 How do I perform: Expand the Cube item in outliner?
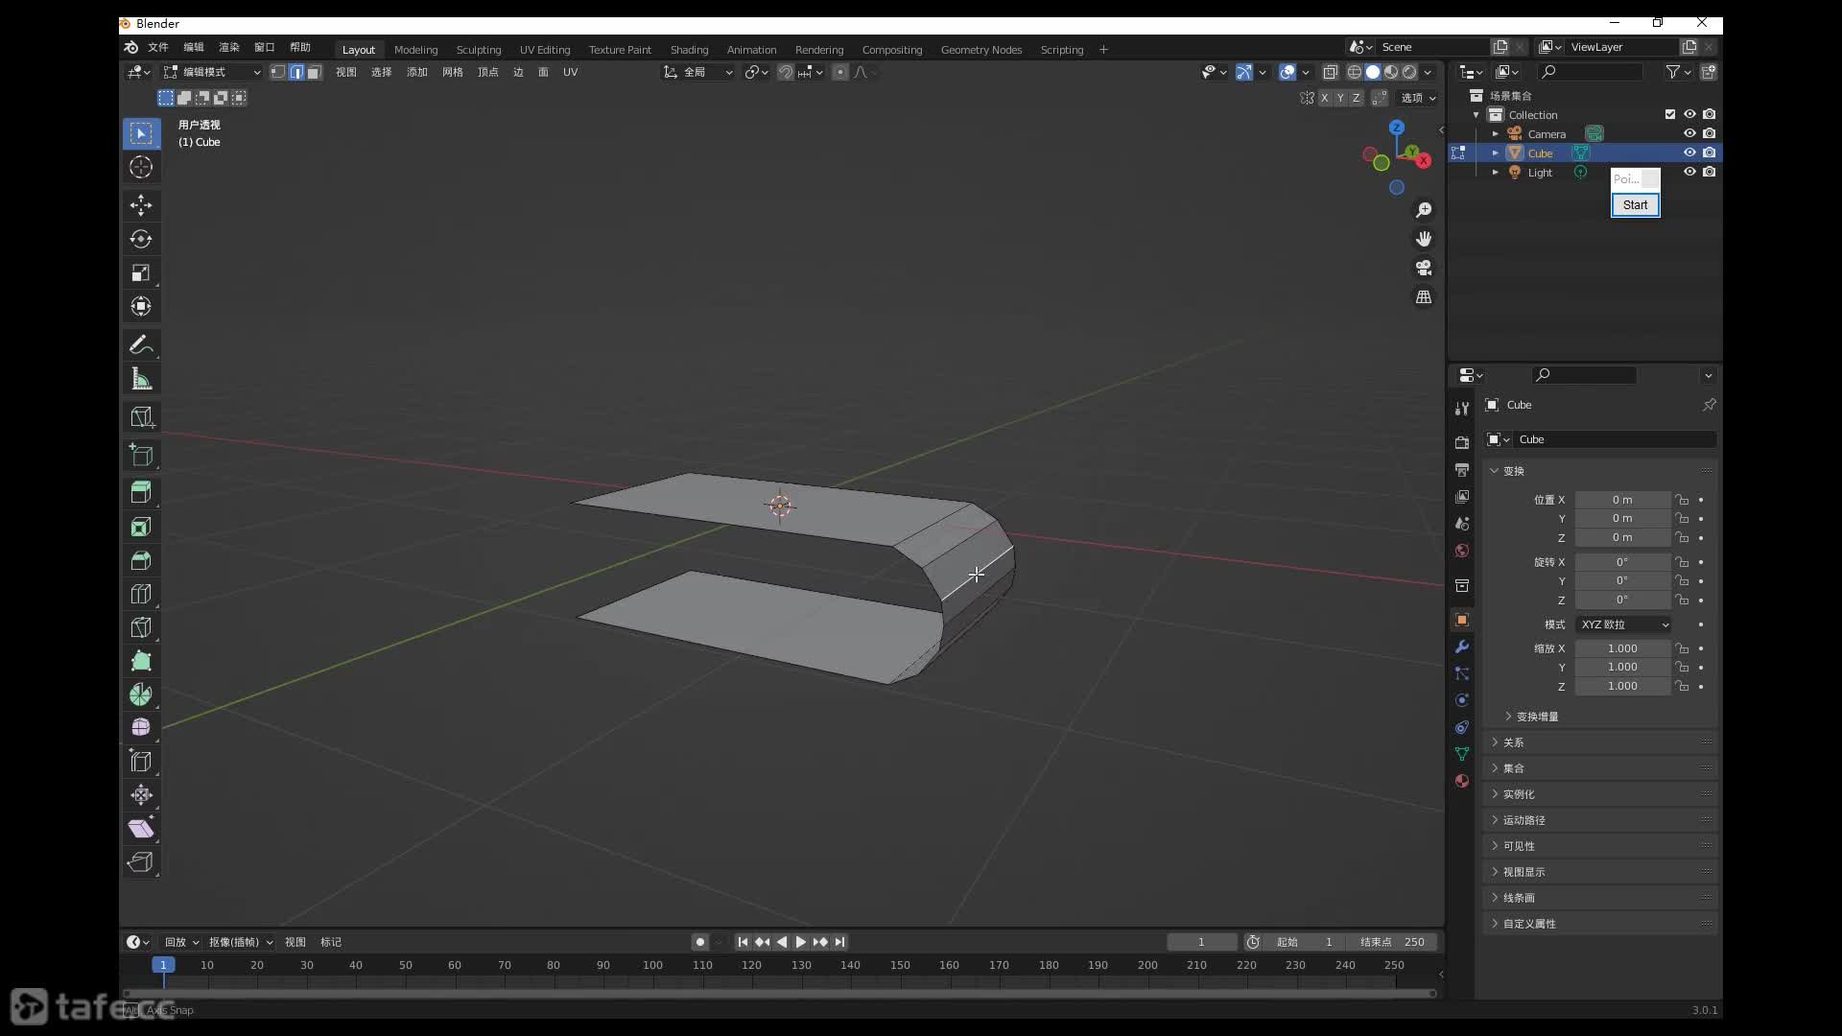pyautogui.click(x=1495, y=153)
